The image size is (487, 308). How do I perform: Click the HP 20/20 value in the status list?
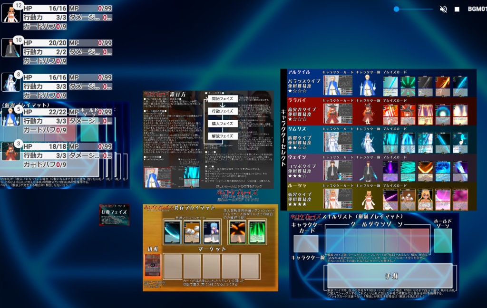coord(45,43)
